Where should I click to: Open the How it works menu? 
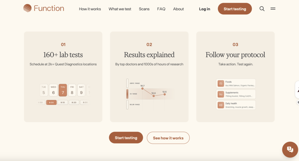(90, 9)
